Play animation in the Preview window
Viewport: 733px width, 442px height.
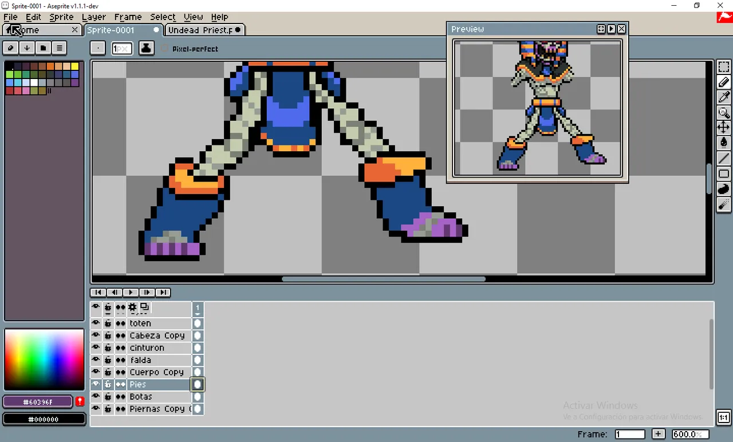coord(611,29)
